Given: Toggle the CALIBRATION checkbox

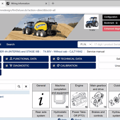Looking at the screenshot, I should click(x=54, y=66).
